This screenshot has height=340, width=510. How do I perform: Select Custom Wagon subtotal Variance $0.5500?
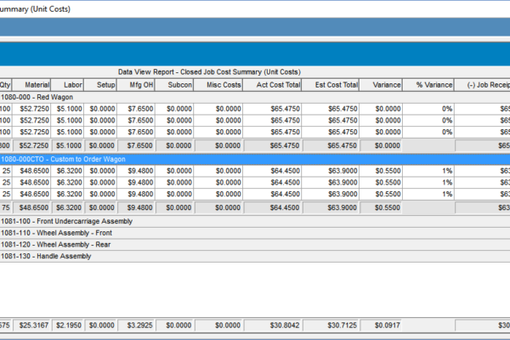point(381,207)
